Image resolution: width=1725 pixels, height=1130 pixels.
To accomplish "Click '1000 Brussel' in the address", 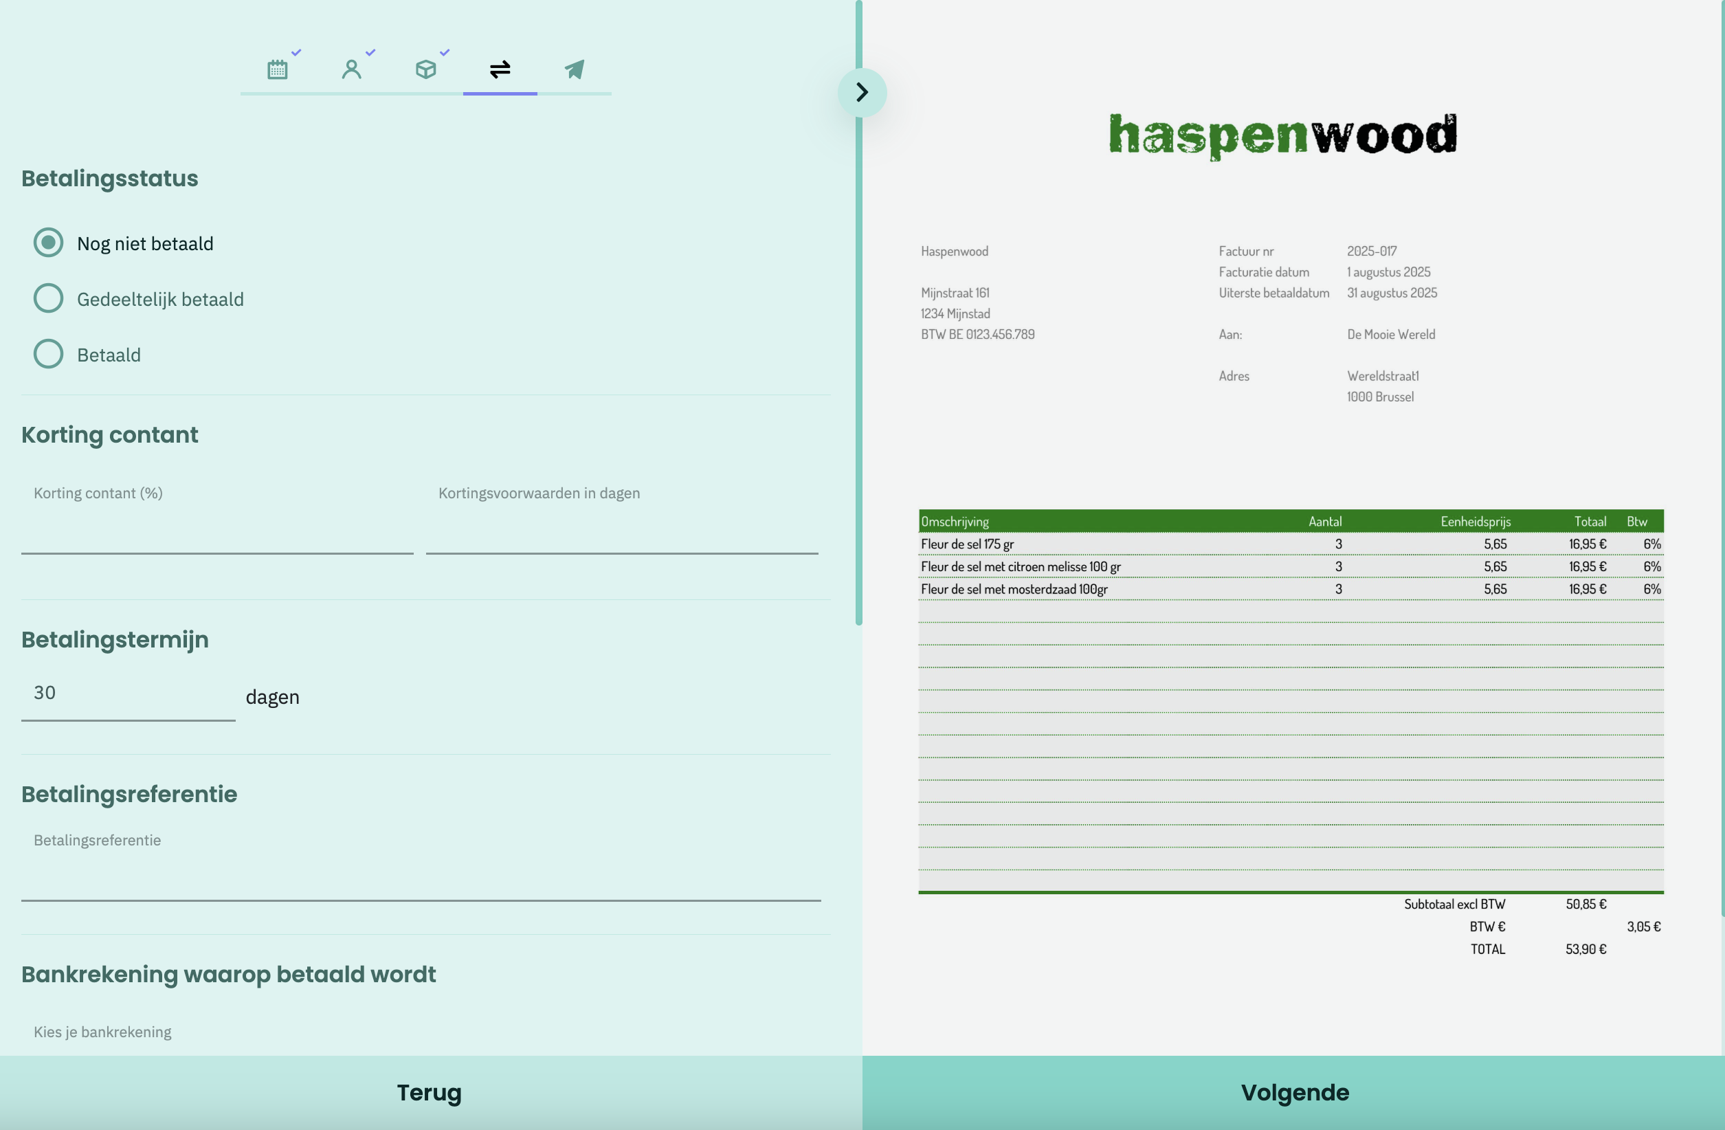I will point(1380,397).
